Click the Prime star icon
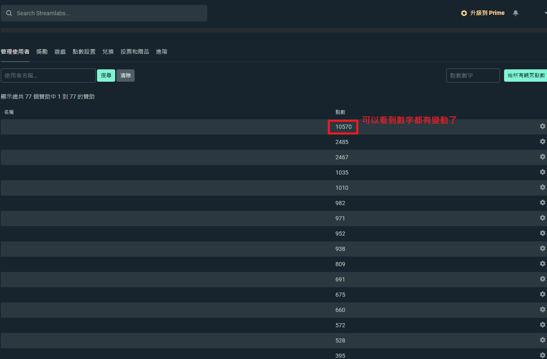 (x=464, y=13)
